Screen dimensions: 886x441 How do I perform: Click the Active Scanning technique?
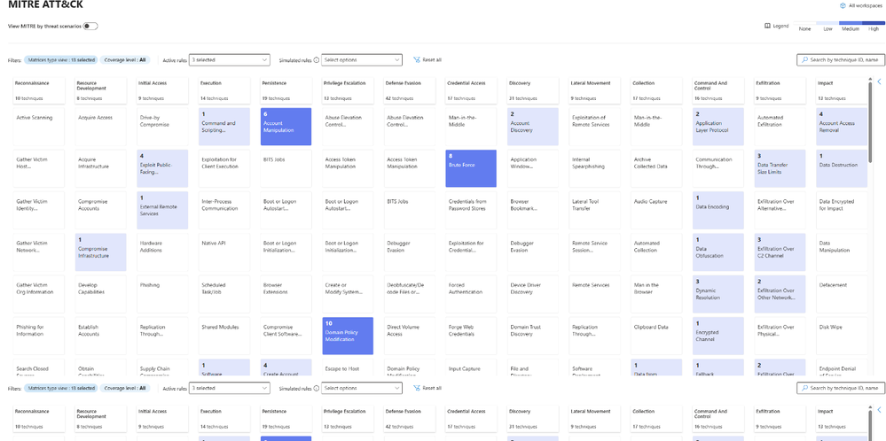point(39,127)
